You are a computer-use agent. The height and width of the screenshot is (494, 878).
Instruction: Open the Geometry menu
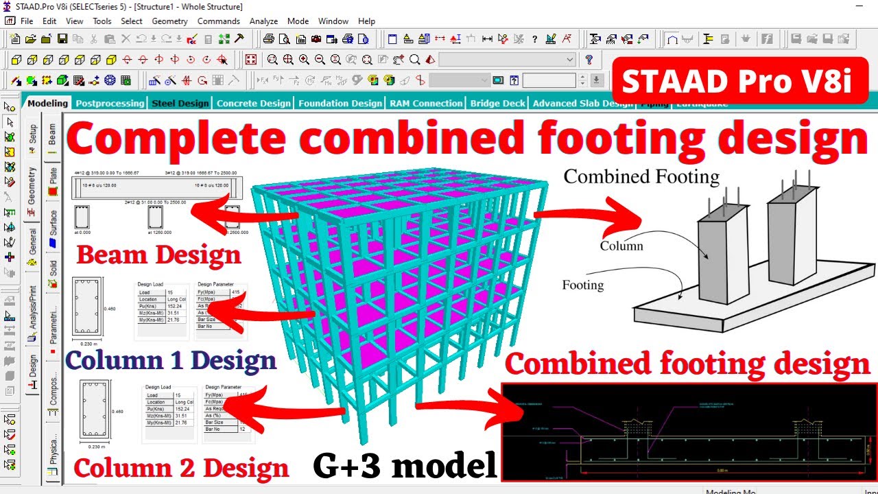pyautogui.click(x=169, y=21)
